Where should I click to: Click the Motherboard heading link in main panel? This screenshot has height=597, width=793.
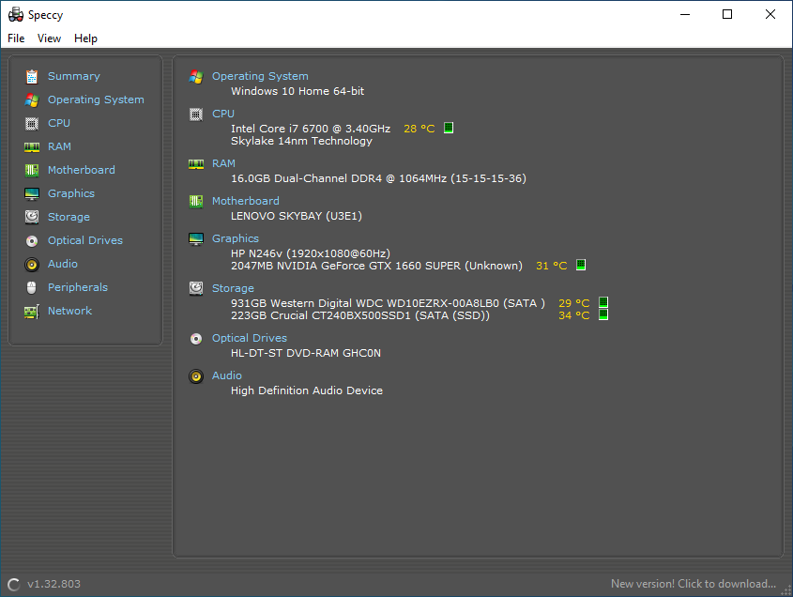[x=245, y=201]
